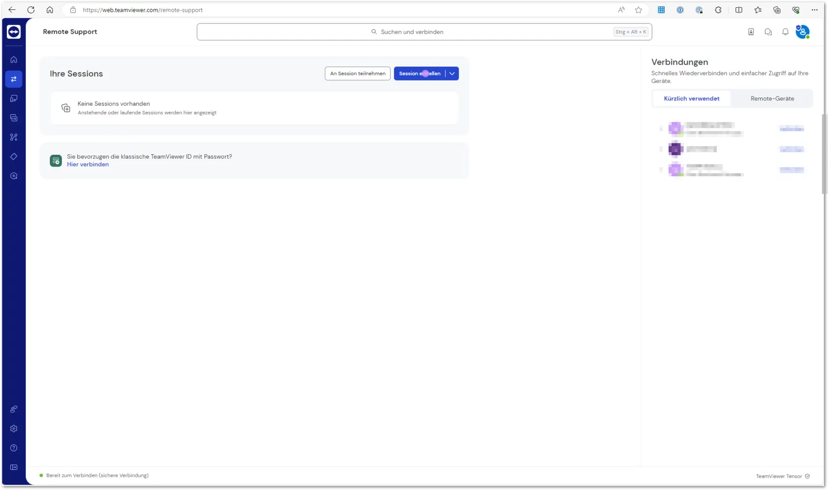Click the password manager extension icon with lock badge
Viewport: 828px width, 490px height.
(x=699, y=10)
